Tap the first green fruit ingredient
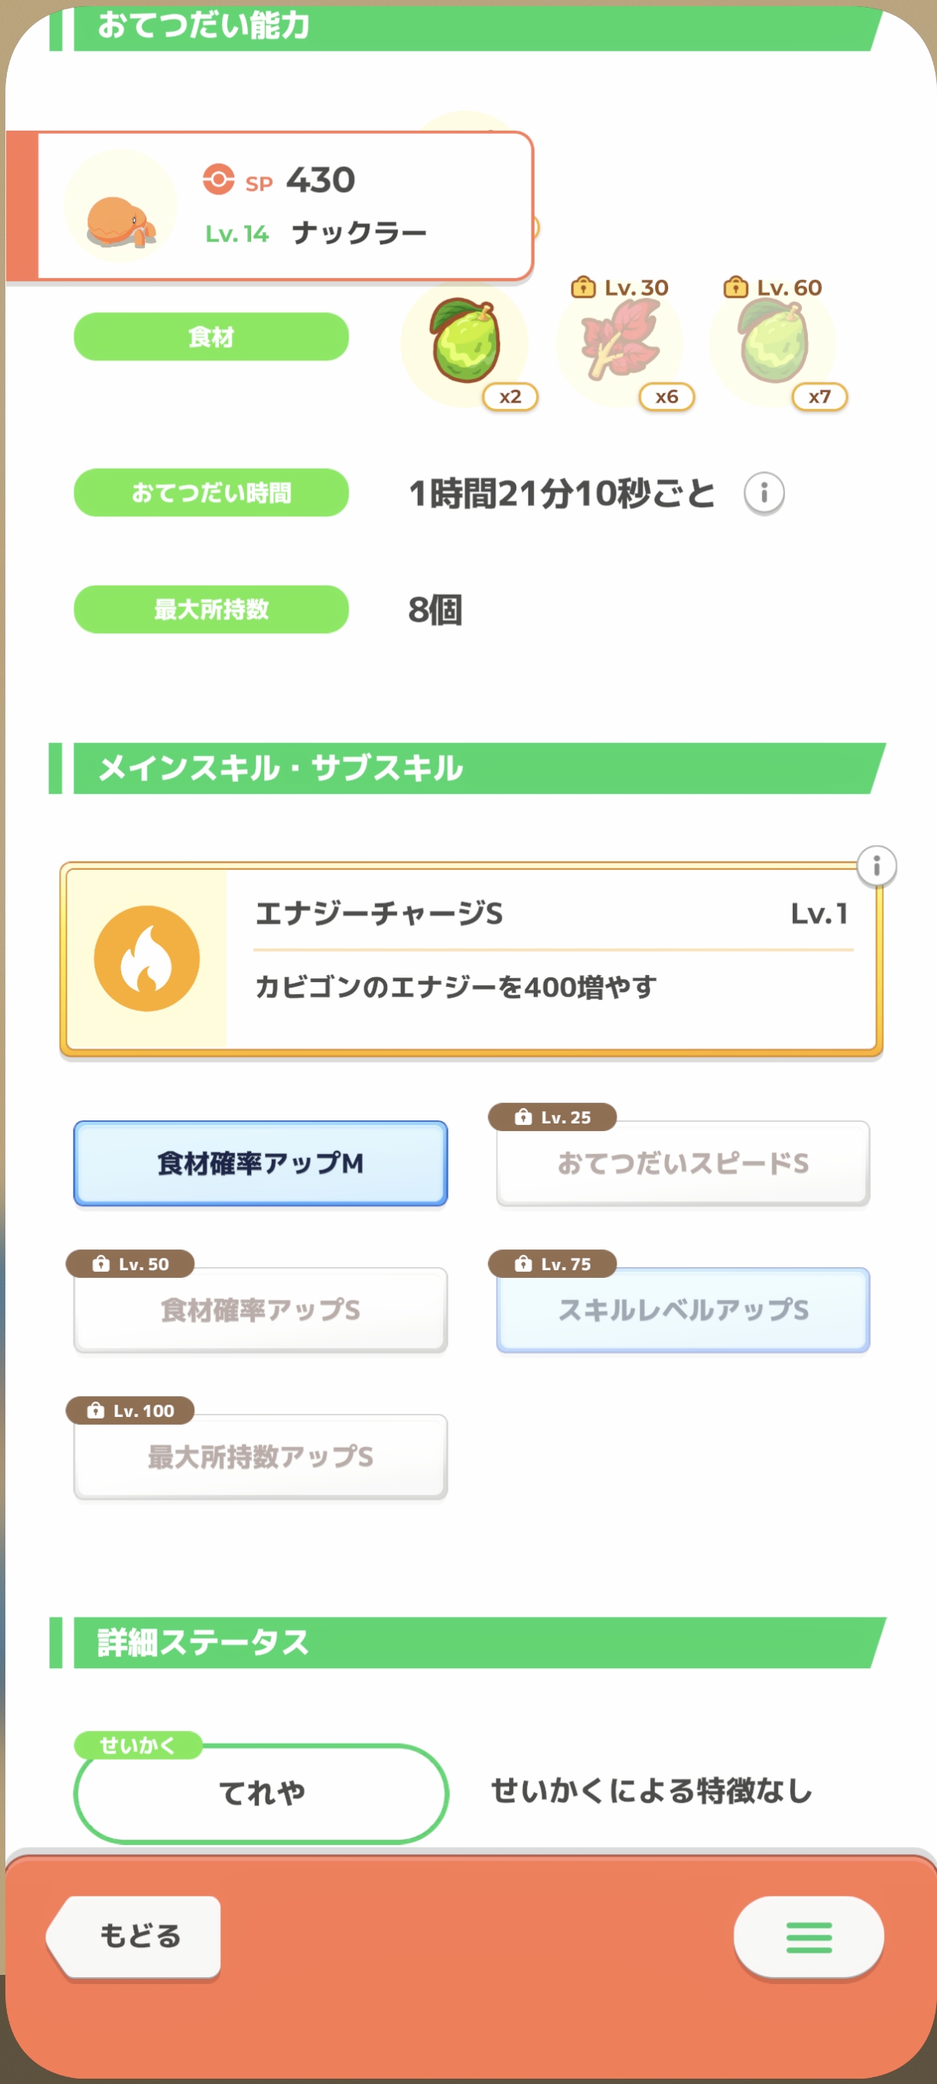The height and width of the screenshot is (2084, 937). tap(465, 342)
